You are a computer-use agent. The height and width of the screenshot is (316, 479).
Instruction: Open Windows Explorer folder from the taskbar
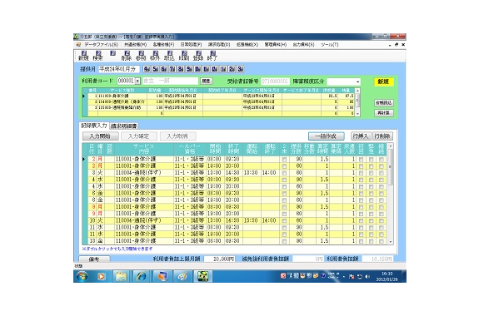pyautogui.click(x=122, y=276)
